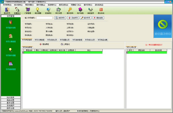Viewport: 173px width, 113px height.
Task: Click the 增加课程 button
Action: [44, 44]
